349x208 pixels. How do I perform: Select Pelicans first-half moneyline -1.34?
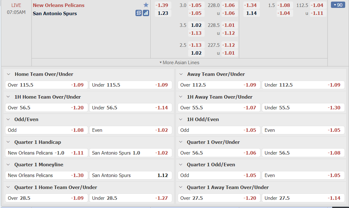(251, 5)
